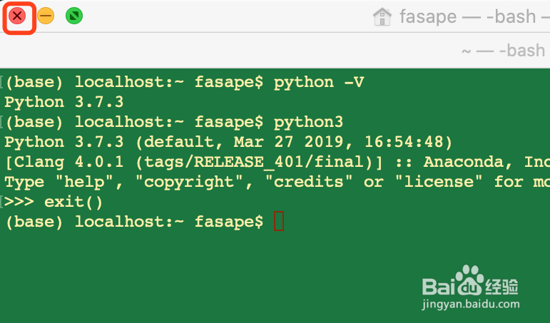Image resolution: width=550 pixels, height=323 pixels.
Task: Click the word "Anaconda," in terminal output
Action: [x=468, y=162]
